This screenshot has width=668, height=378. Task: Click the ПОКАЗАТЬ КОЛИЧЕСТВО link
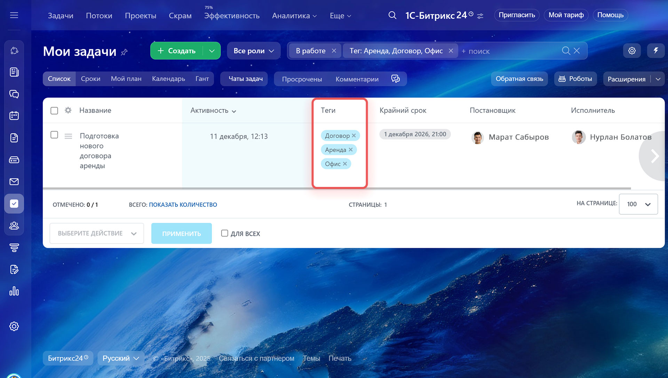(183, 205)
